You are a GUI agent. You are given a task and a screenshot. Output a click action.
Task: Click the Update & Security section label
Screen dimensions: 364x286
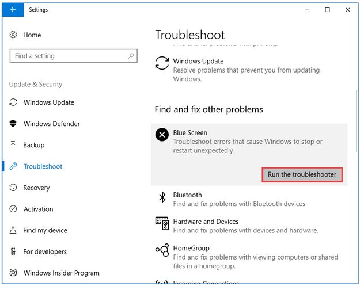(36, 84)
